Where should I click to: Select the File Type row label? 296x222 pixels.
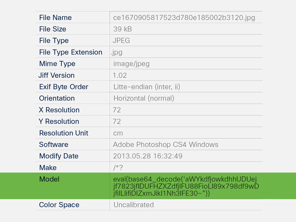54,40
